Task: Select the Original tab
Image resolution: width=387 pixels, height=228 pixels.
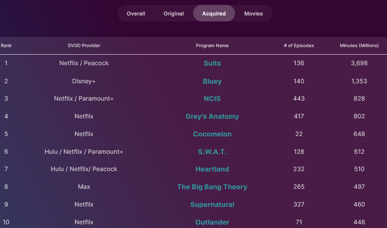Action: (173, 14)
